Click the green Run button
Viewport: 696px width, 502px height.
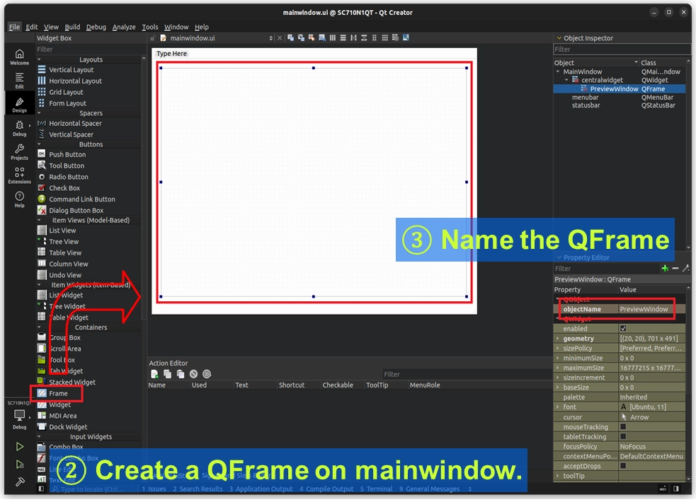coord(20,447)
